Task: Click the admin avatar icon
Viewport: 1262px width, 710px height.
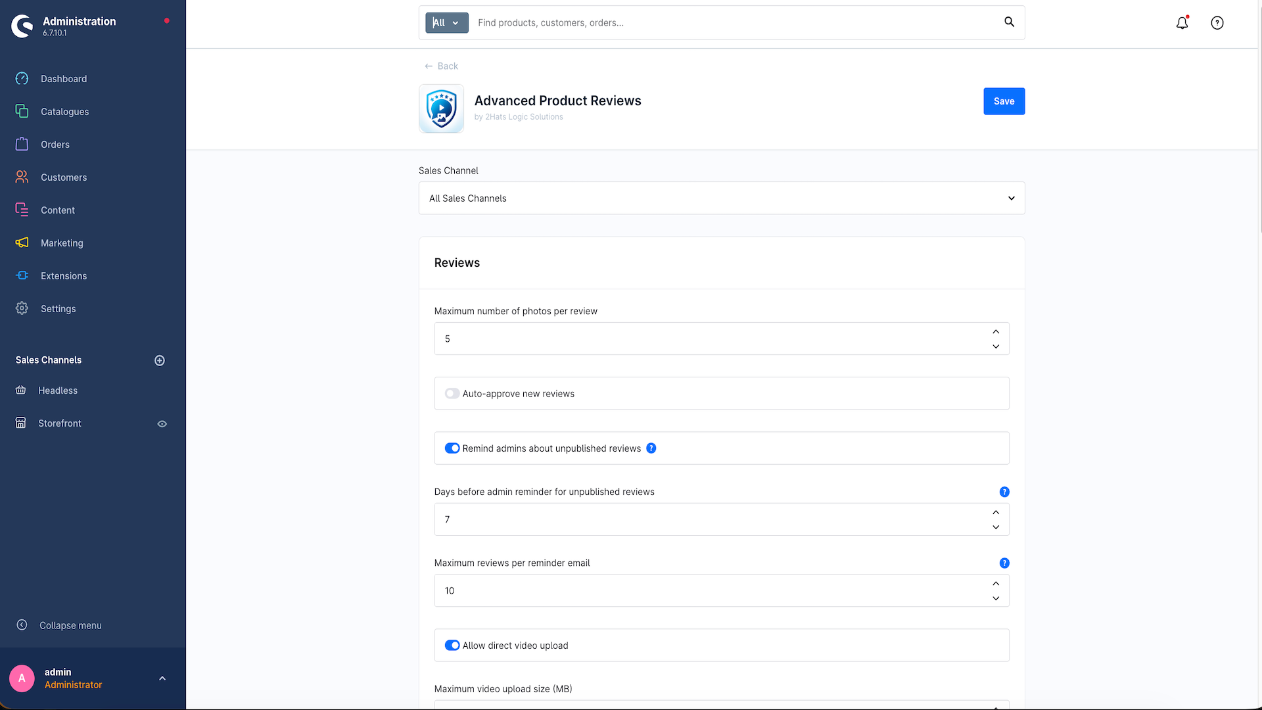Action: (22, 678)
